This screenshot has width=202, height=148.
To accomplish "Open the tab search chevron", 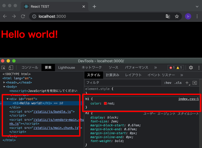I will coord(197,7).
